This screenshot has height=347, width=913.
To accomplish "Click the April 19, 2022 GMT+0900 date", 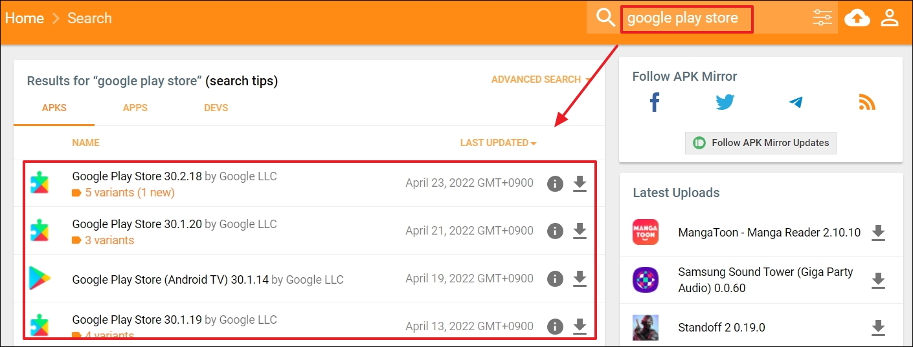I will tap(469, 279).
